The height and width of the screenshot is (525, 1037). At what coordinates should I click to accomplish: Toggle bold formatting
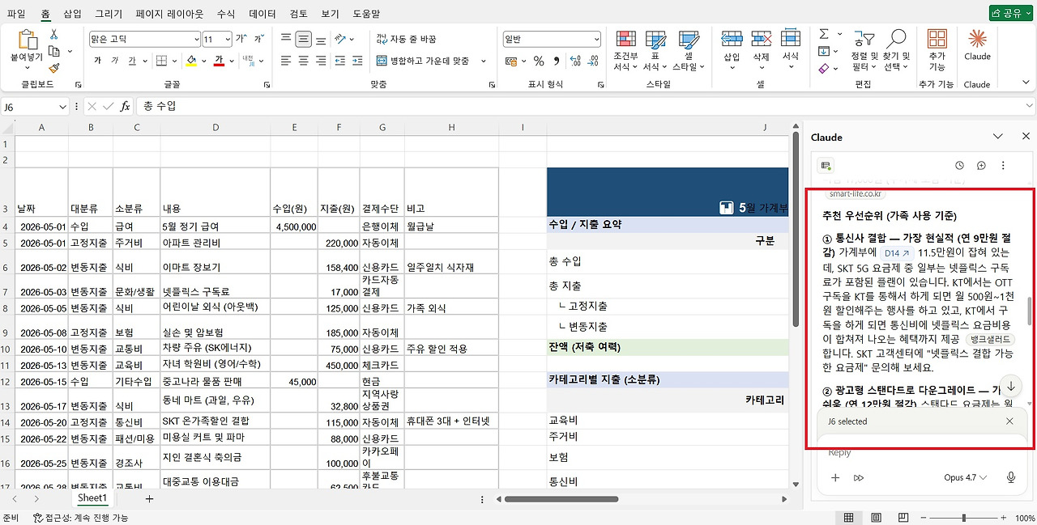pos(97,61)
